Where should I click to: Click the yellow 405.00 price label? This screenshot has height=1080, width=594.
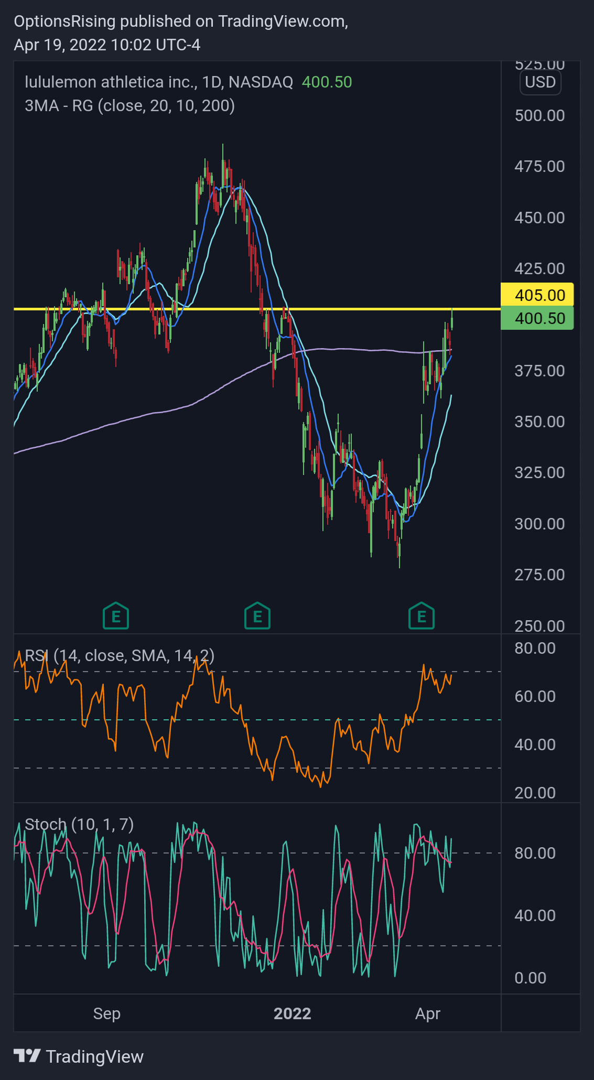(537, 295)
